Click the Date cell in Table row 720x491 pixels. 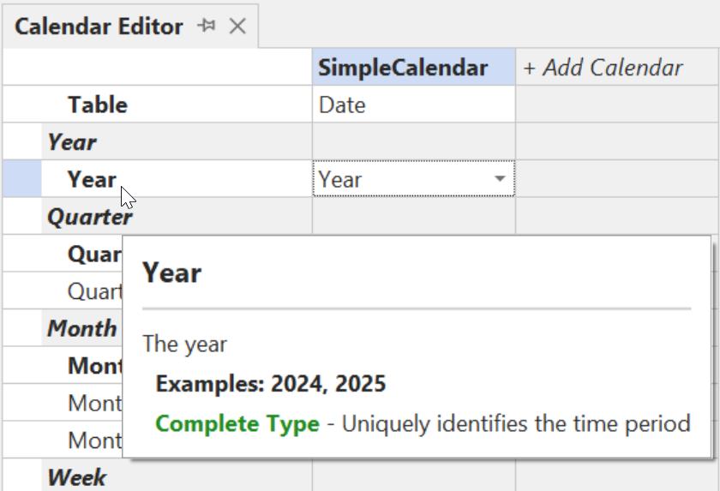pos(413,105)
